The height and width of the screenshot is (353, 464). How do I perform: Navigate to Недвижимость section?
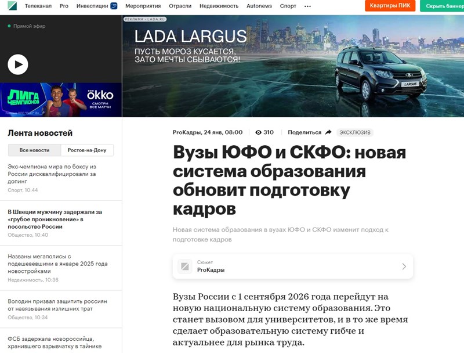(219, 6)
